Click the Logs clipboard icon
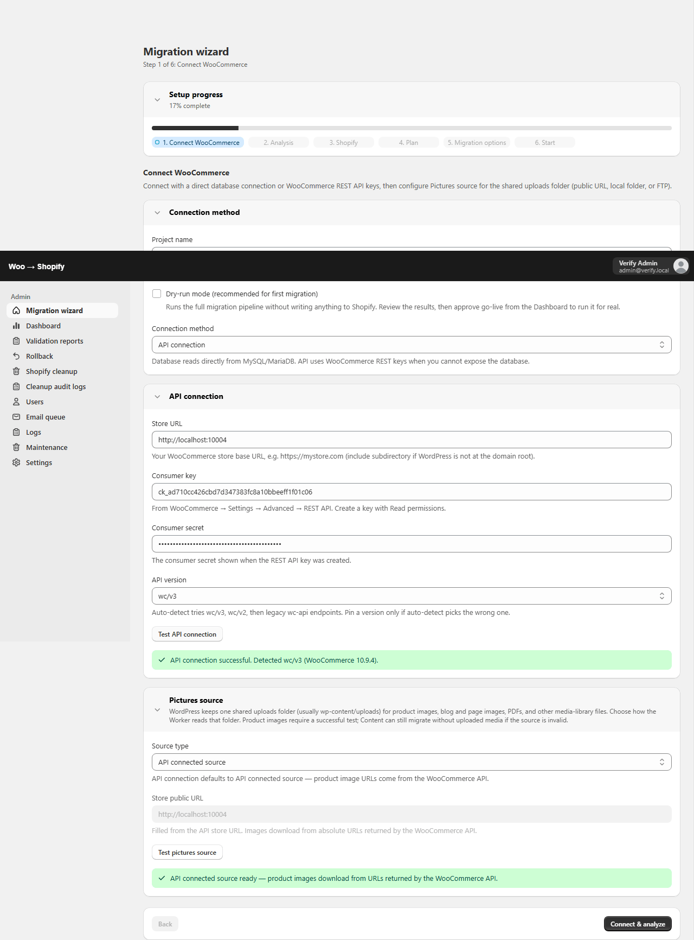The image size is (694, 940). point(16,432)
